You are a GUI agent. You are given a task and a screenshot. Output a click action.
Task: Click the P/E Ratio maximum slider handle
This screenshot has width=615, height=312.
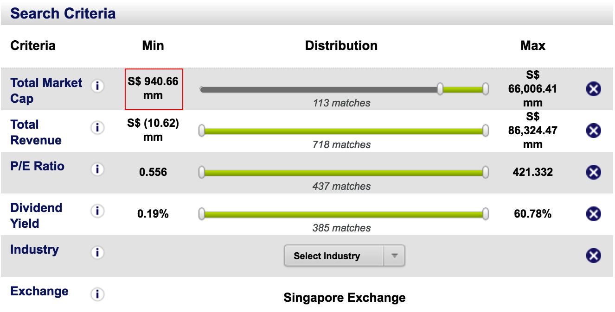pos(485,173)
